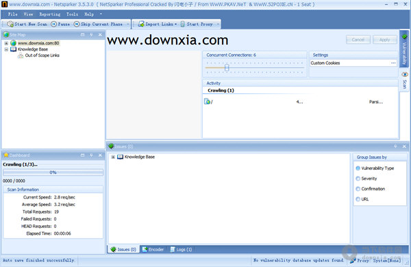This screenshot has height=267, width=411.
Task: Click the Out of Scope Links icon
Action: (21, 55)
